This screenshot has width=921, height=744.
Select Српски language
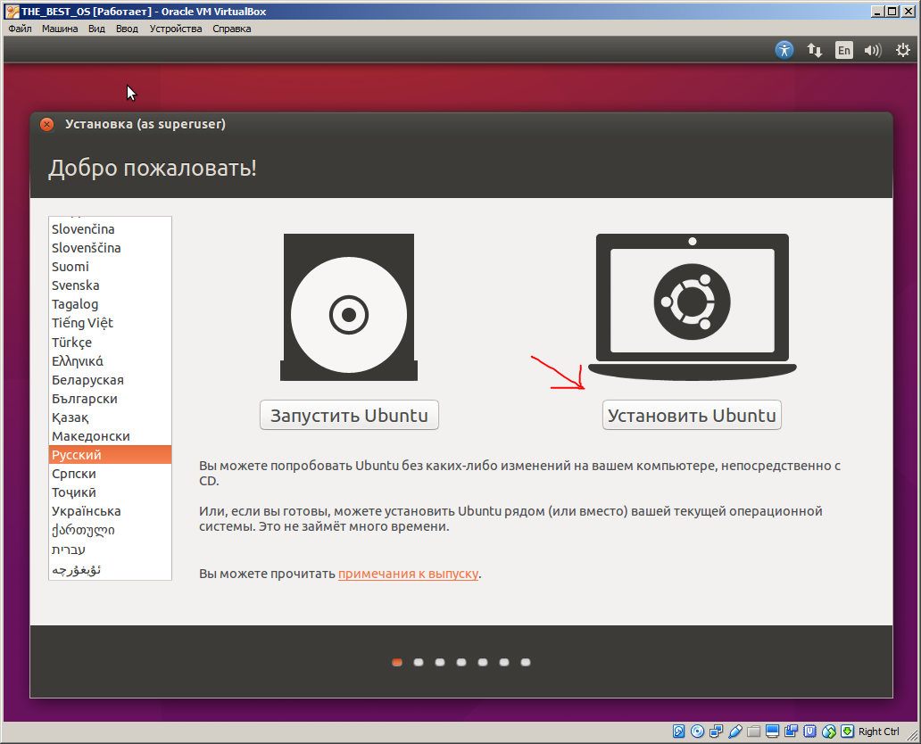(x=110, y=474)
